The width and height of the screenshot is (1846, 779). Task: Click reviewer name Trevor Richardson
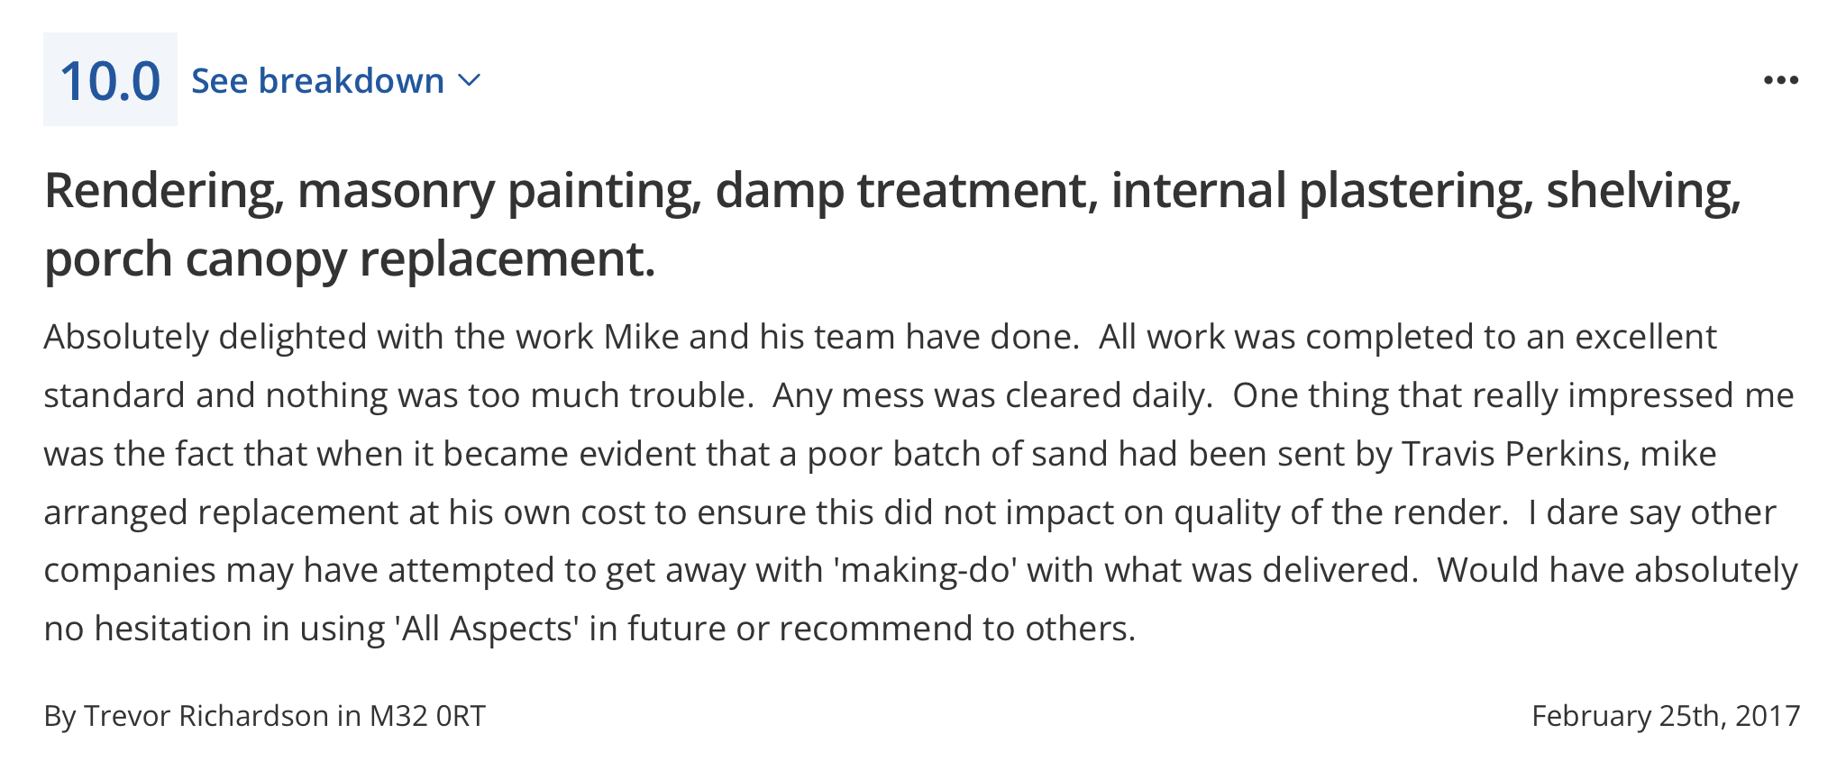click(x=206, y=716)
